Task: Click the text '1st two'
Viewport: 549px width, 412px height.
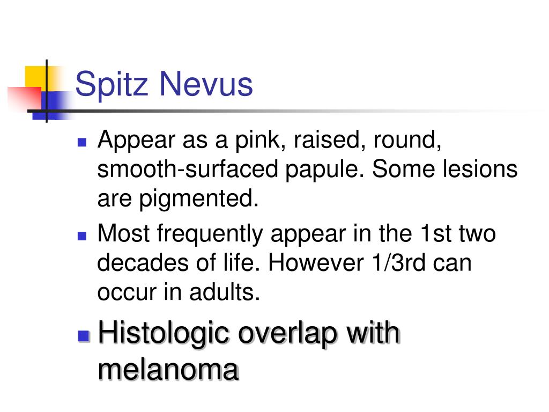Action: pos(458,233)
